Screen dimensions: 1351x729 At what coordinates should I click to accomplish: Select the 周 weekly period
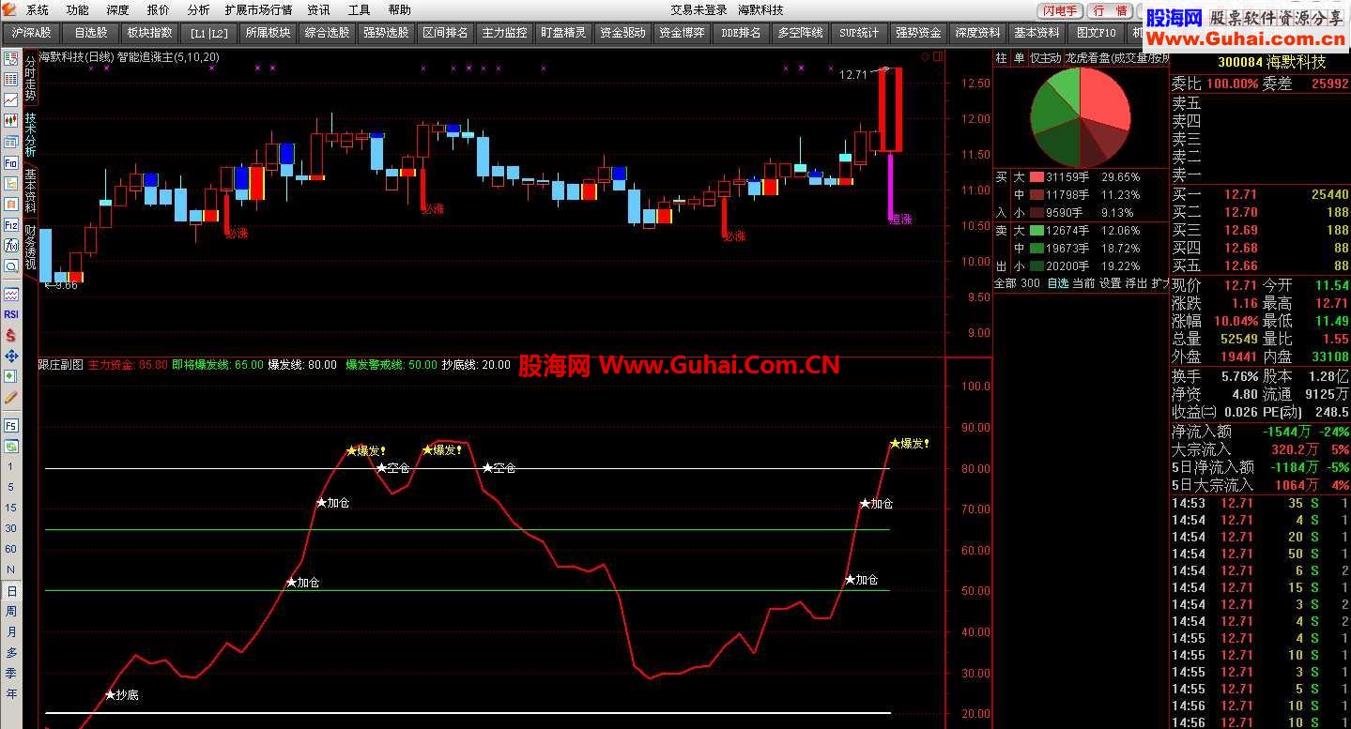click(11, 612)
